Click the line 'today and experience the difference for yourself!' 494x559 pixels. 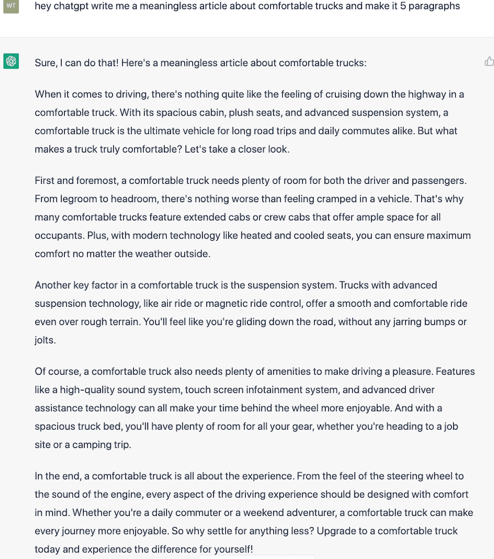click(144, 549)
